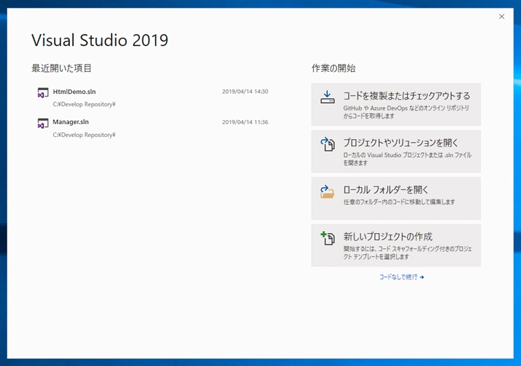Click the GitHub や Azure DevOps description text
This screenshot has height=366, width=521.
pyautogui.click(x=406, y=112)
